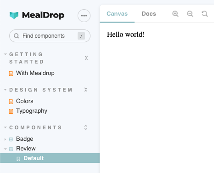Click the MealDrop logo icon
Viewport: 214px width, 173px height.
(x=14, y=16)
